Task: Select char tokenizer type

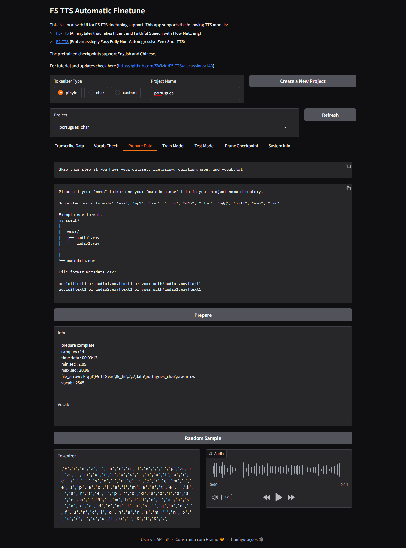Action: click(96, 93)
